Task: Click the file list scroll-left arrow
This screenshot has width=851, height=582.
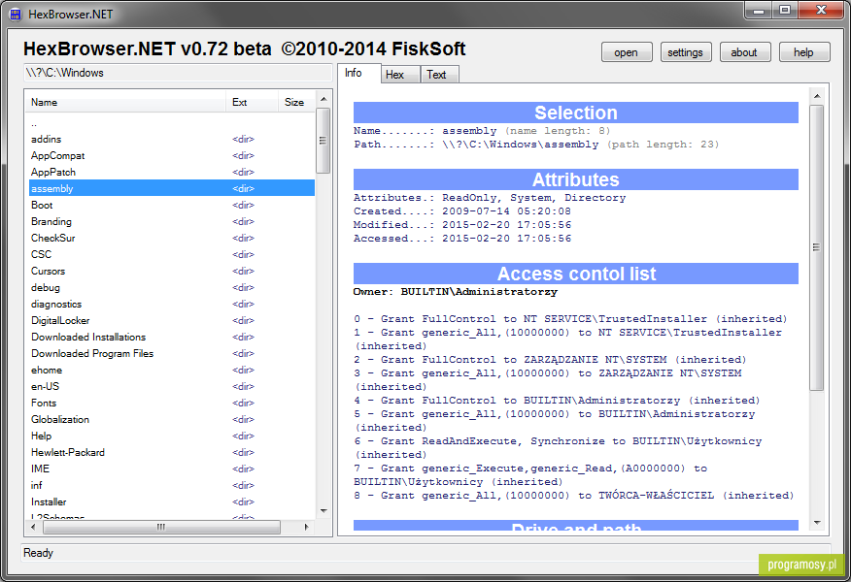Action: pos(34,527)
